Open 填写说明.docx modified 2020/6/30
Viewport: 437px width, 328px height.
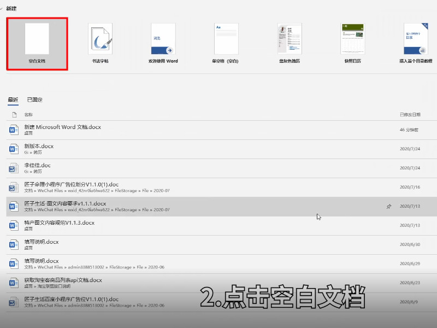[x=222, y=245]
